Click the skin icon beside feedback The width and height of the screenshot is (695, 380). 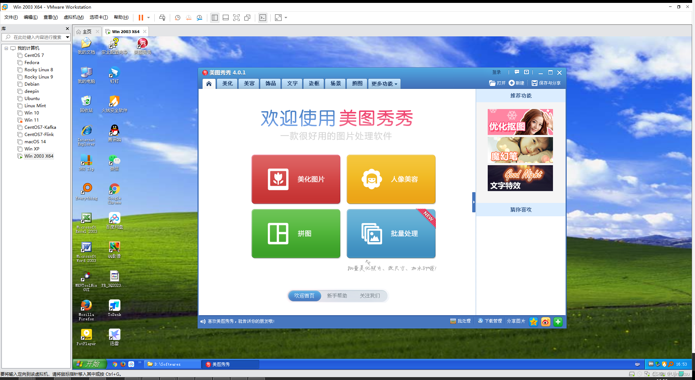pos(526,72)
